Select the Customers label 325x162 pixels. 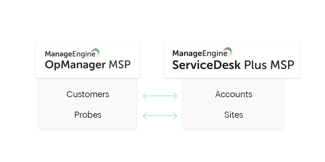88,94
